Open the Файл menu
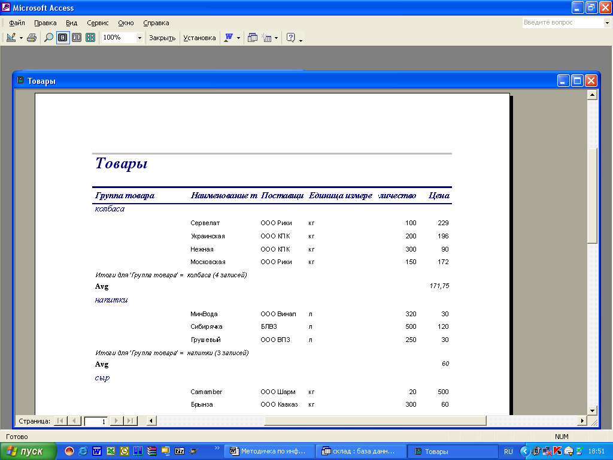This screenshot has width=613, height=460. (x=17, y=23)
